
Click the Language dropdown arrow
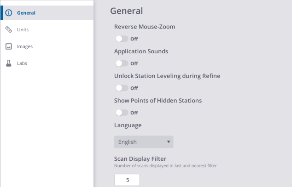point(169,142)
